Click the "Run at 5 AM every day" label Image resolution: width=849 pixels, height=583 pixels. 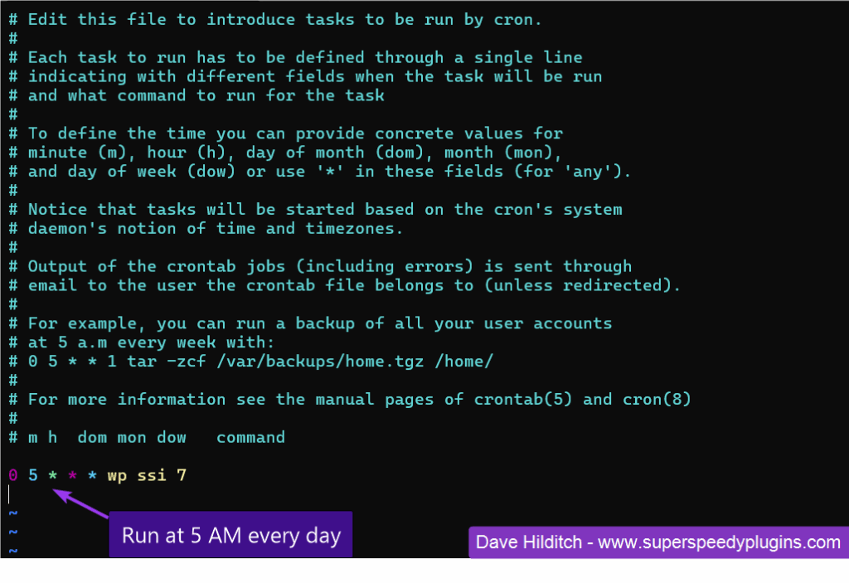tap(231, 535)
